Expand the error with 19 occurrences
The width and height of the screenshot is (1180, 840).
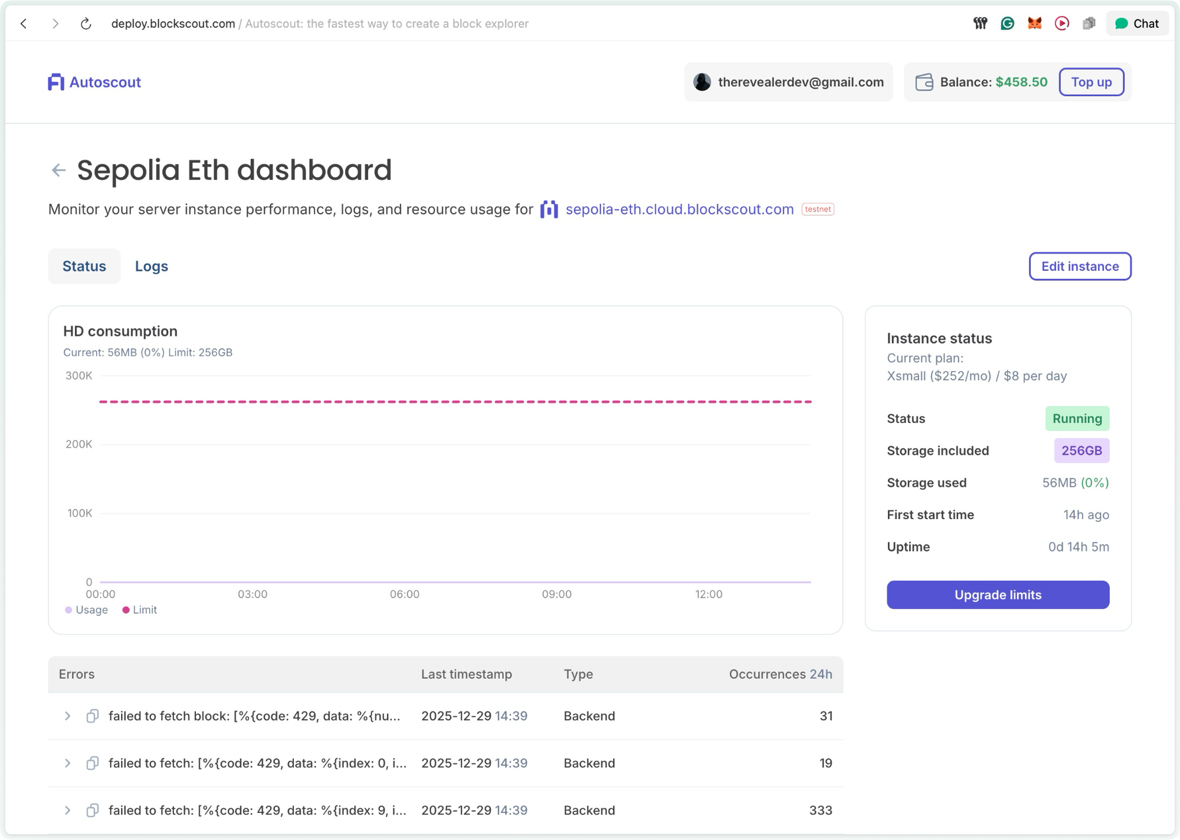pos(67,763)
